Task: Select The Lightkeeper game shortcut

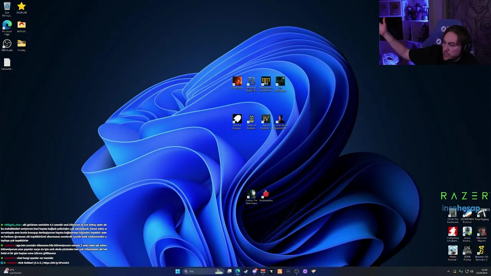Action: tap(280, 84)
